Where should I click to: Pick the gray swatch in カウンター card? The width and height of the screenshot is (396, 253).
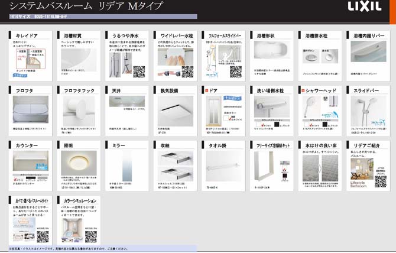(x=42, y=178)
